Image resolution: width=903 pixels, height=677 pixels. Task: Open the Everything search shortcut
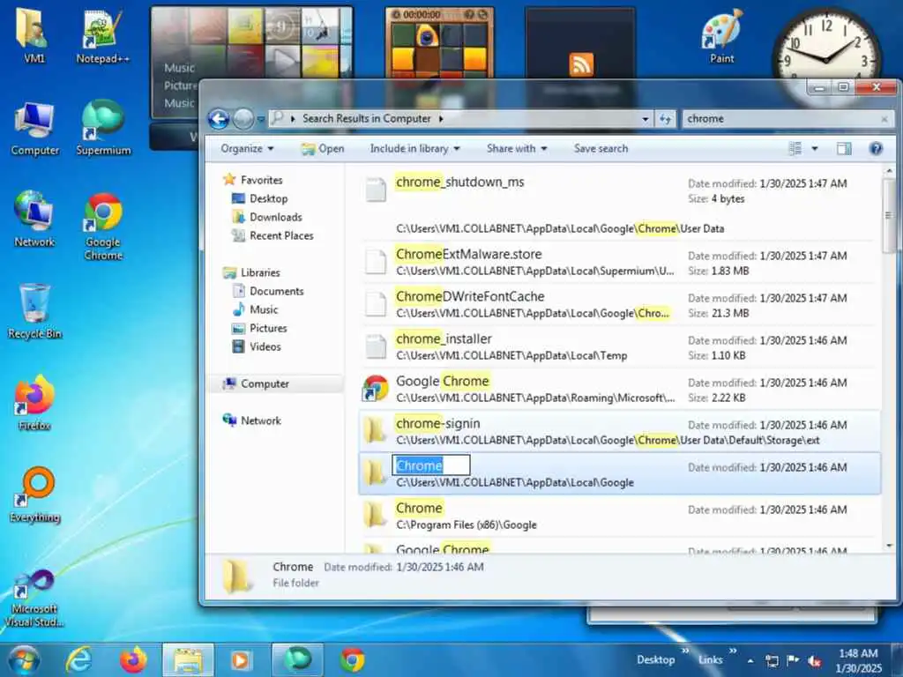point(34,495)
